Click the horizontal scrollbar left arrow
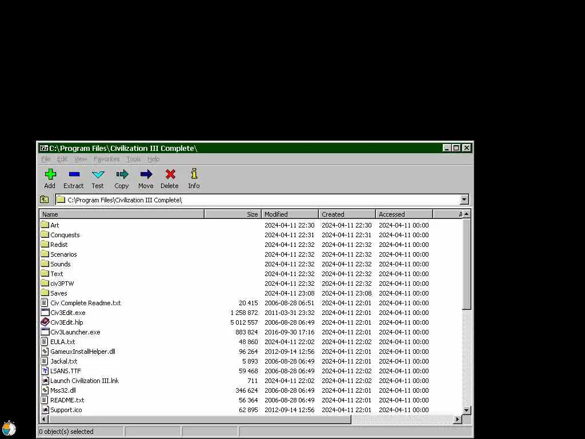This screenshot has height=439, width=585. point(43,419)
